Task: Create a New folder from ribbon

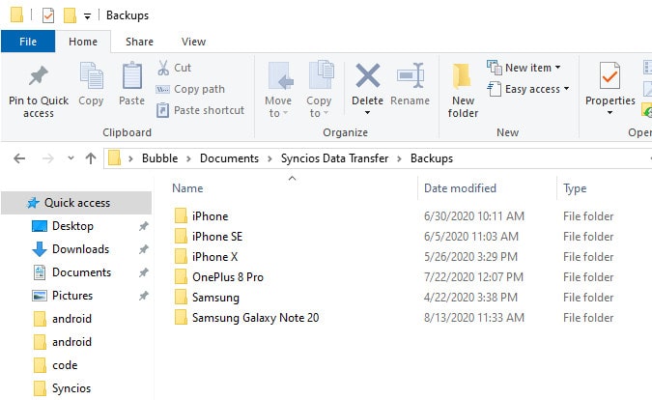Action: (463, 91)
